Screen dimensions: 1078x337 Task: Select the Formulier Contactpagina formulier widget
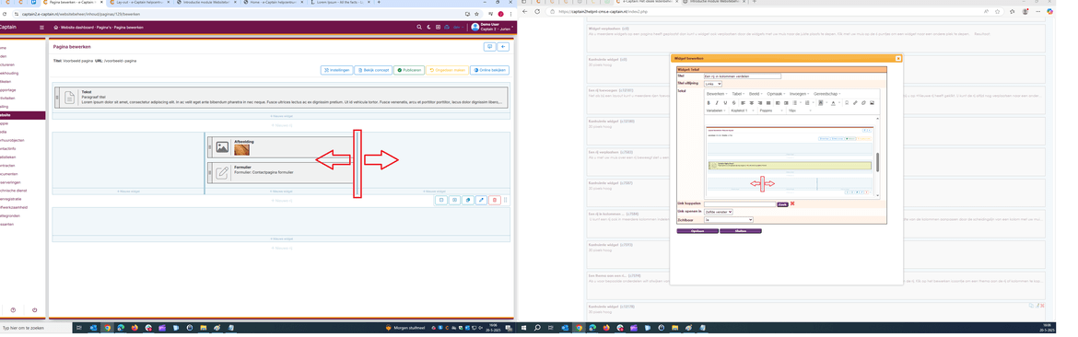pos(281,172)
